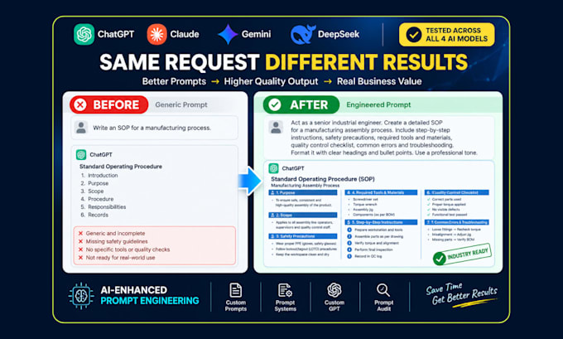Viewport: 563px width, 339px height.
Task: Click the white check icon beside AFTER
Action: click(x=275, y=104)
